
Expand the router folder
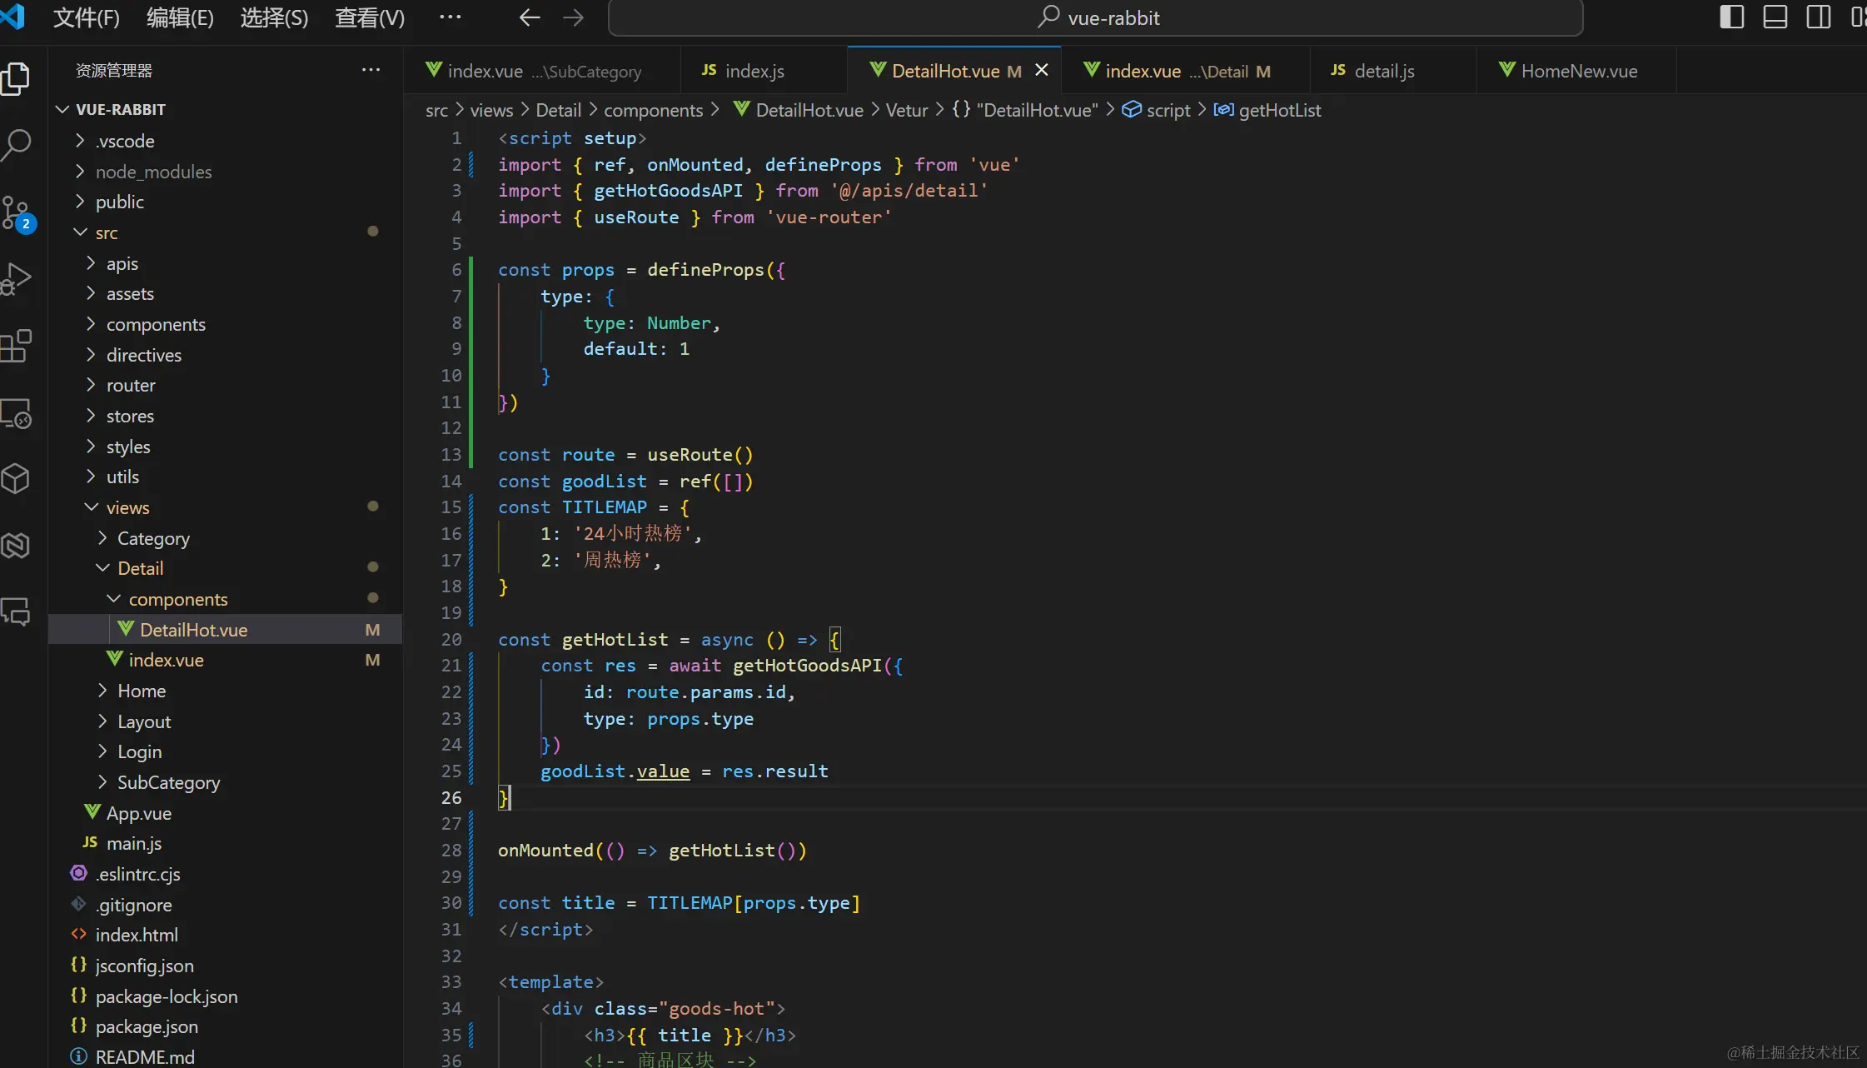click(x=131, y=385)
